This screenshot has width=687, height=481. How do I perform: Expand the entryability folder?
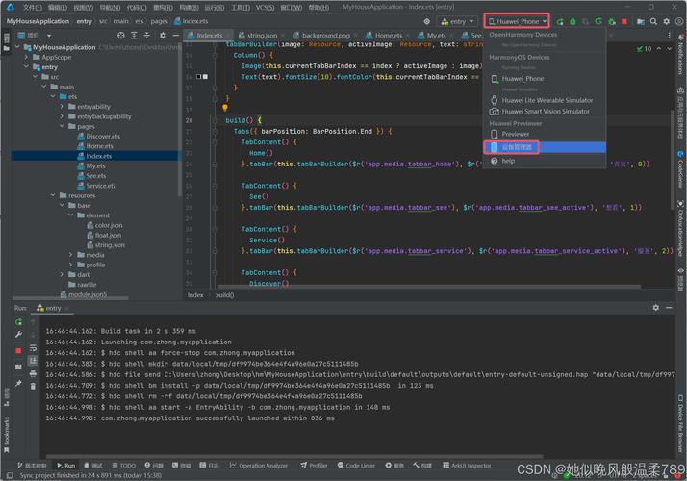[x=62, y=107]
